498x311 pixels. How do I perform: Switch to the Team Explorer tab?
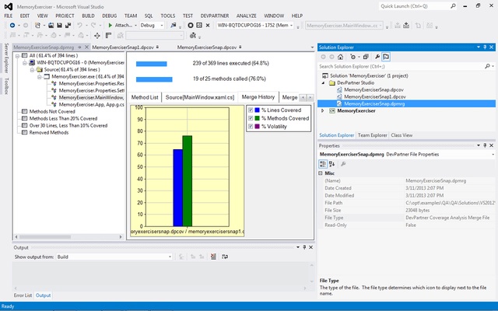tap(372, 135)
